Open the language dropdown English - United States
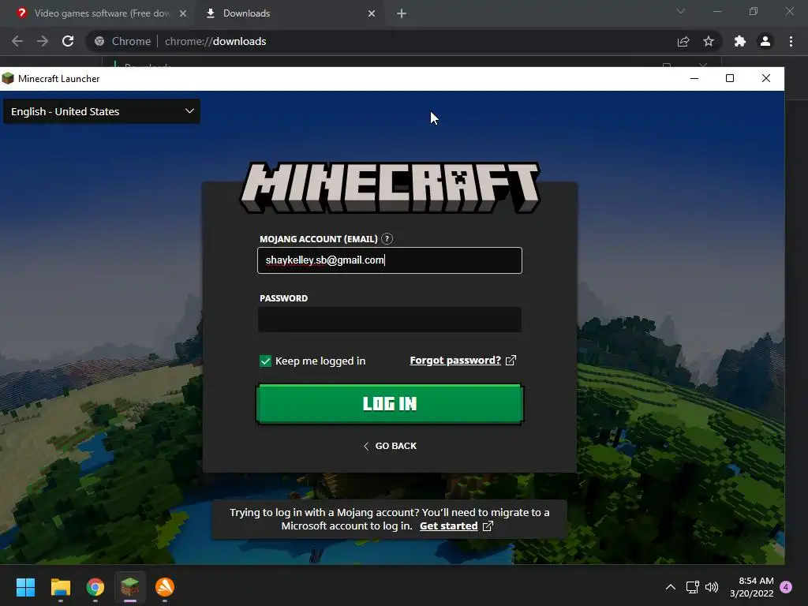The height and width of the screenshot is (606, 808). [x=102, y=111]
